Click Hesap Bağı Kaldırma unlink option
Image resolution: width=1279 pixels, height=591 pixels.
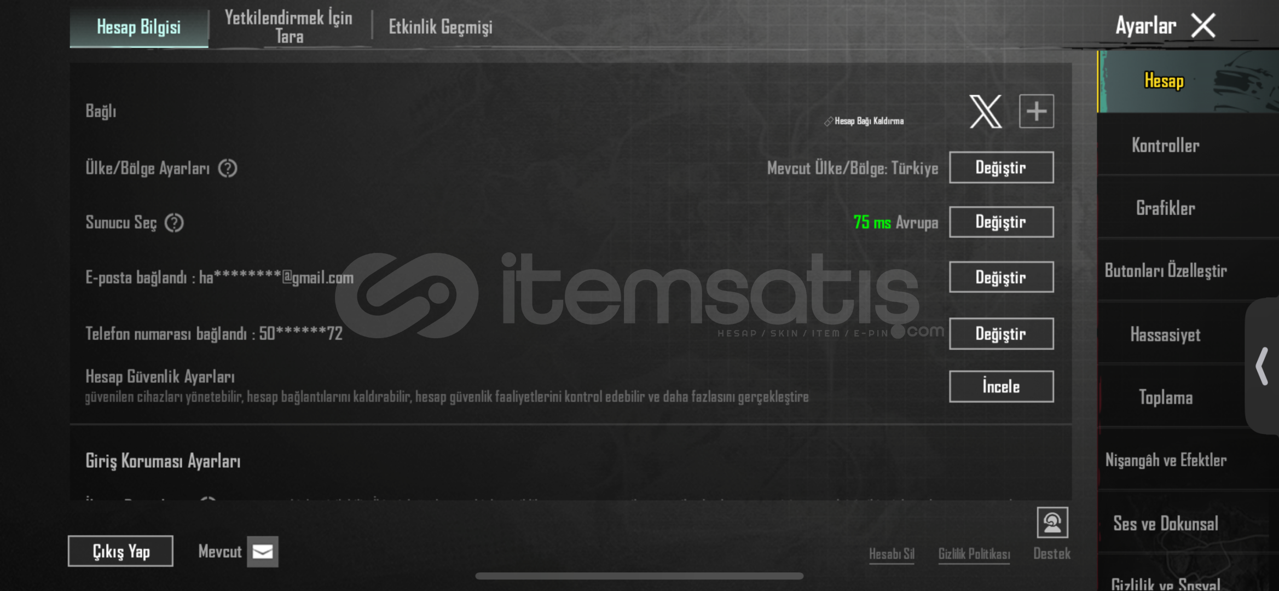pyautogui.click(x=864, y=121)
